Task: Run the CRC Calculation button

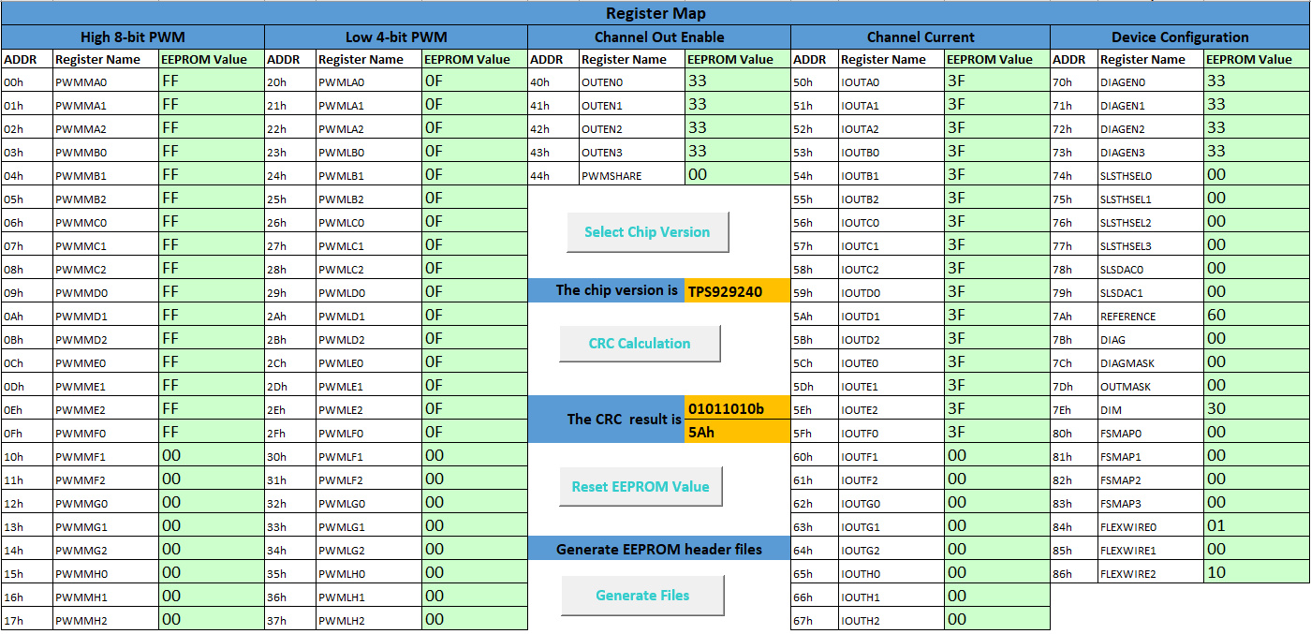Action: [640, 344]
